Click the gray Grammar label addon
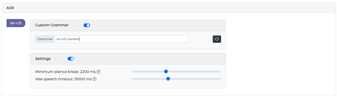Viewport: 337px width, 97px height. click(x=45, y=39)
